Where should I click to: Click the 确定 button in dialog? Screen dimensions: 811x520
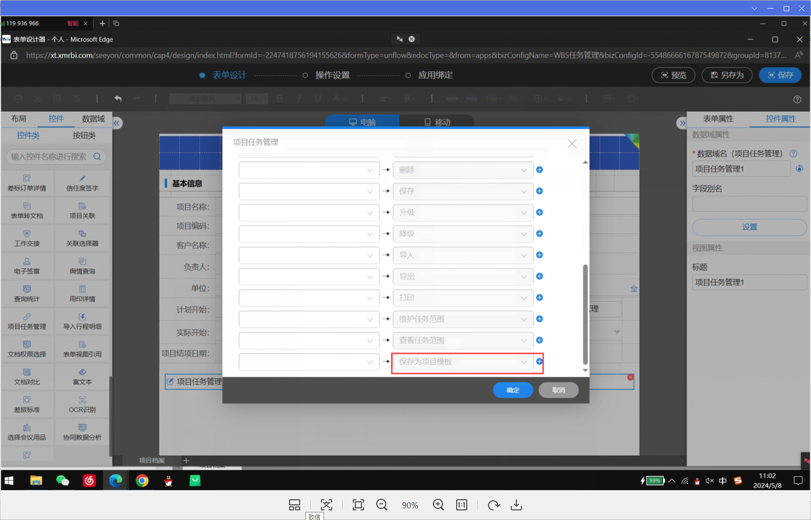[x=513, y=390]
